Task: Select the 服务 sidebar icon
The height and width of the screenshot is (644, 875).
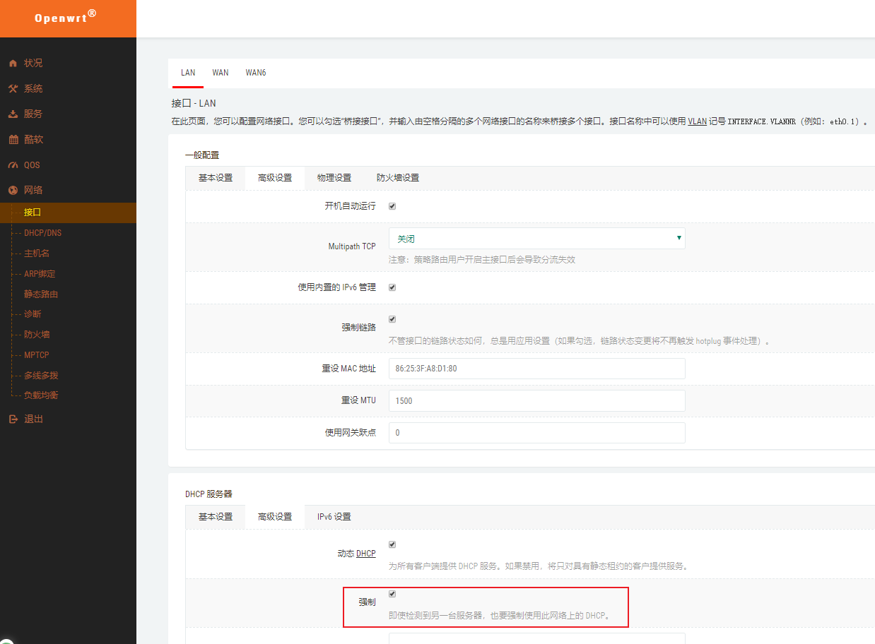Action: click(x=12, y=114)
